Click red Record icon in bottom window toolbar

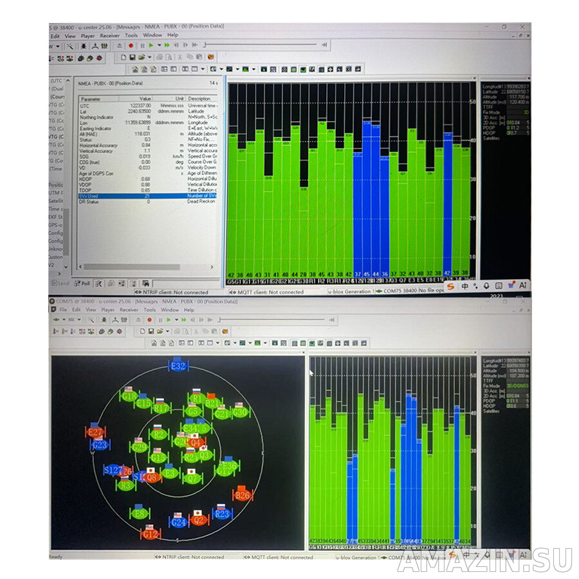point(149,319)
